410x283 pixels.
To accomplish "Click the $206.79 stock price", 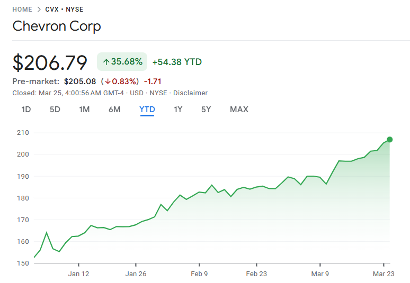I will coord(50,62).
